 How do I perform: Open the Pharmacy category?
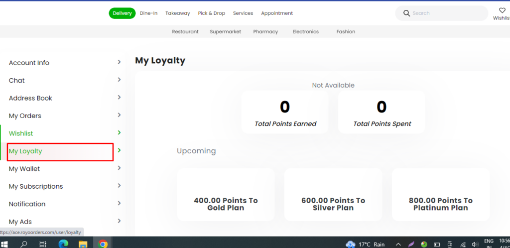(265, 31)
